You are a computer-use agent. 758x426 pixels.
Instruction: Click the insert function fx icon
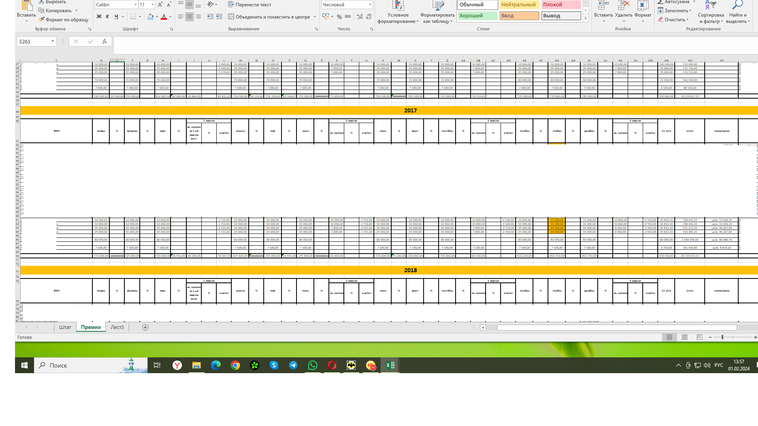[104, 41]
